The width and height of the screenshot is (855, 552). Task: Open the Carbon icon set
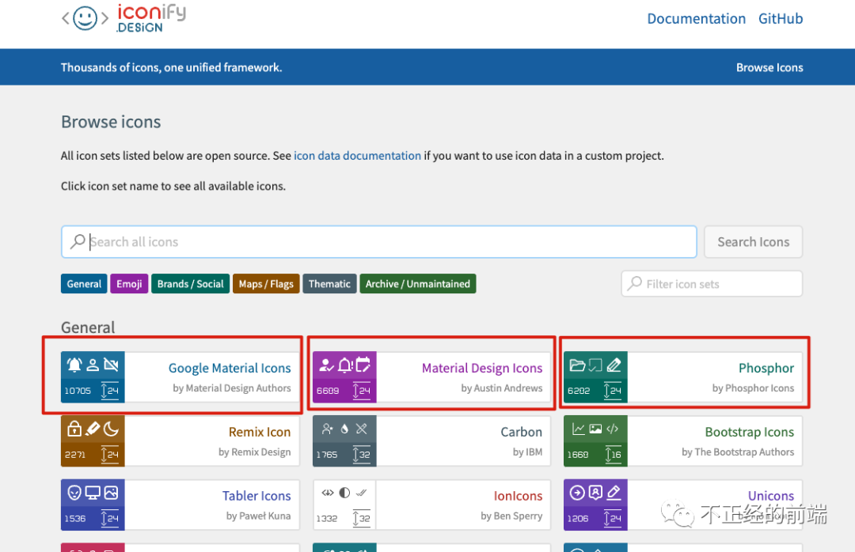pyautogui.click(x=521, y=432)
